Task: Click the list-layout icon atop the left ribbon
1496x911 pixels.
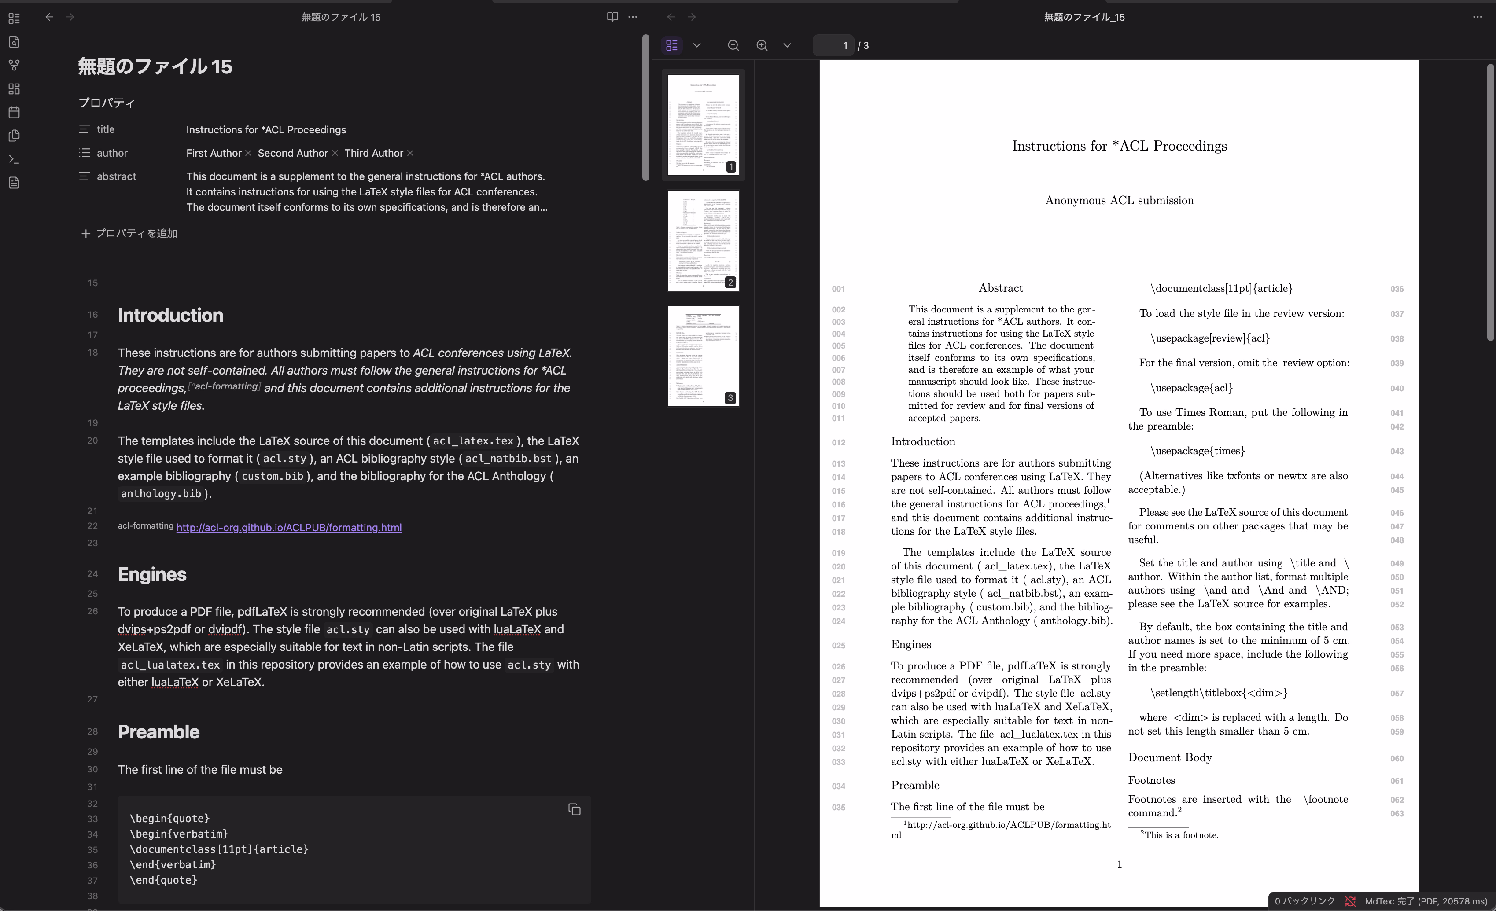Action: click(14, 19)
